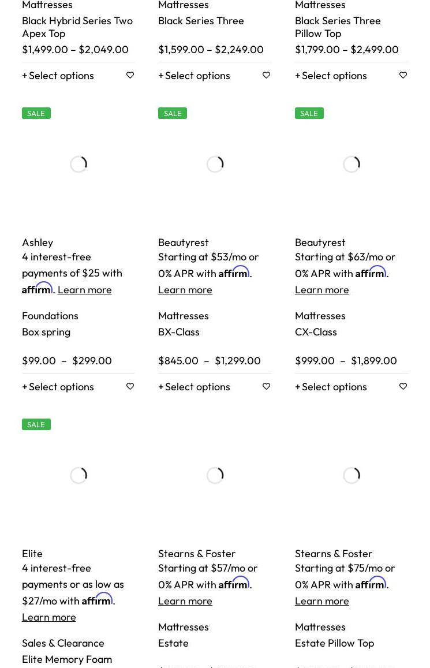This screenshot has height=668, width=430.
Task: Click the SALE badge on Ashley product
Action: (x=36, y=113)
